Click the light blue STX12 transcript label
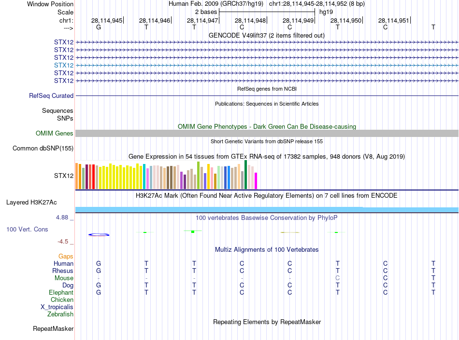This screenshot has height=340, width=459. pyautogui.click(x=63, y=65)
